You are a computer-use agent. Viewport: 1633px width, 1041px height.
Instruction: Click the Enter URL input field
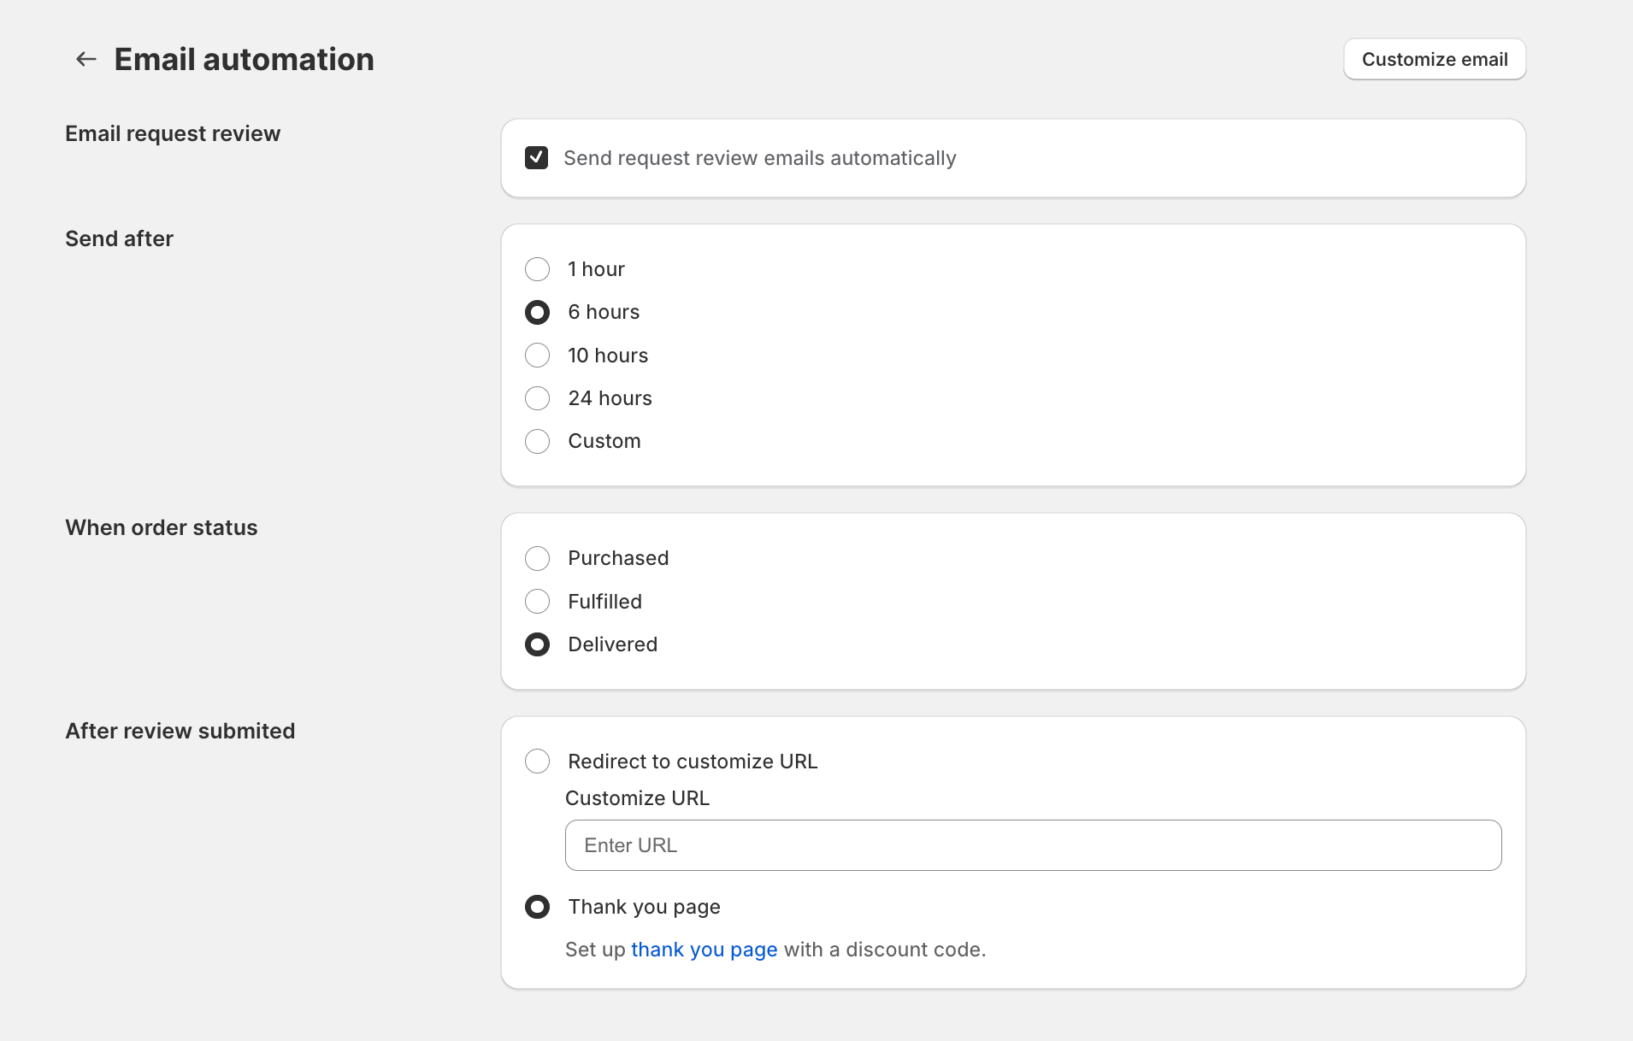click(x=1033, y=845)
